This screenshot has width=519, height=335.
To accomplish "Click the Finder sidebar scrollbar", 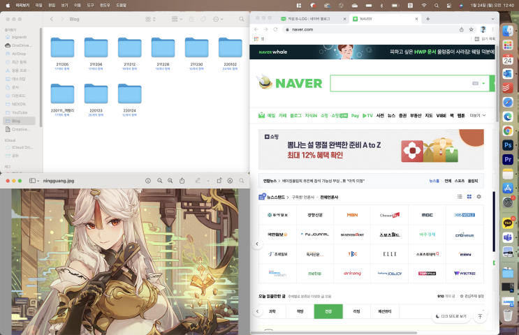I will pos(41,77).
